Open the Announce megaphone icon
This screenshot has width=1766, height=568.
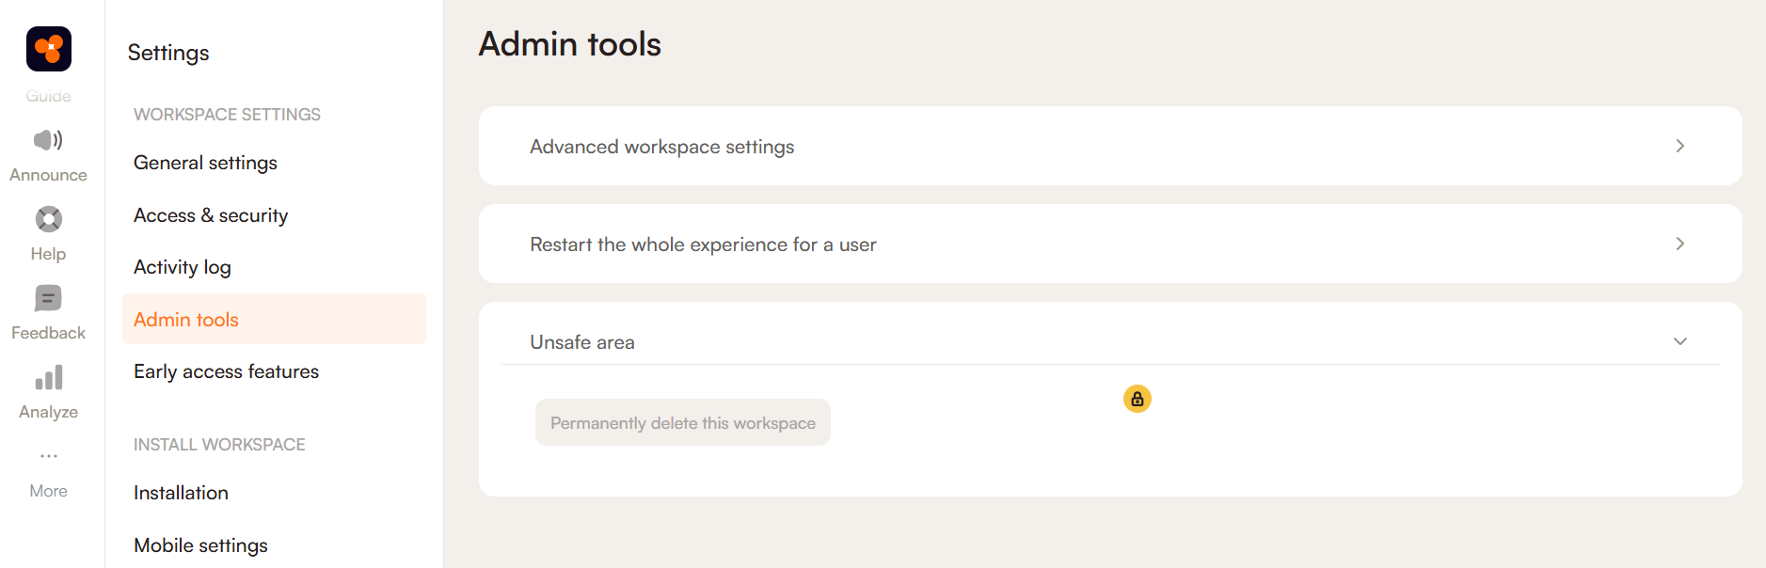pyautogui.click(x=48, y=141)
